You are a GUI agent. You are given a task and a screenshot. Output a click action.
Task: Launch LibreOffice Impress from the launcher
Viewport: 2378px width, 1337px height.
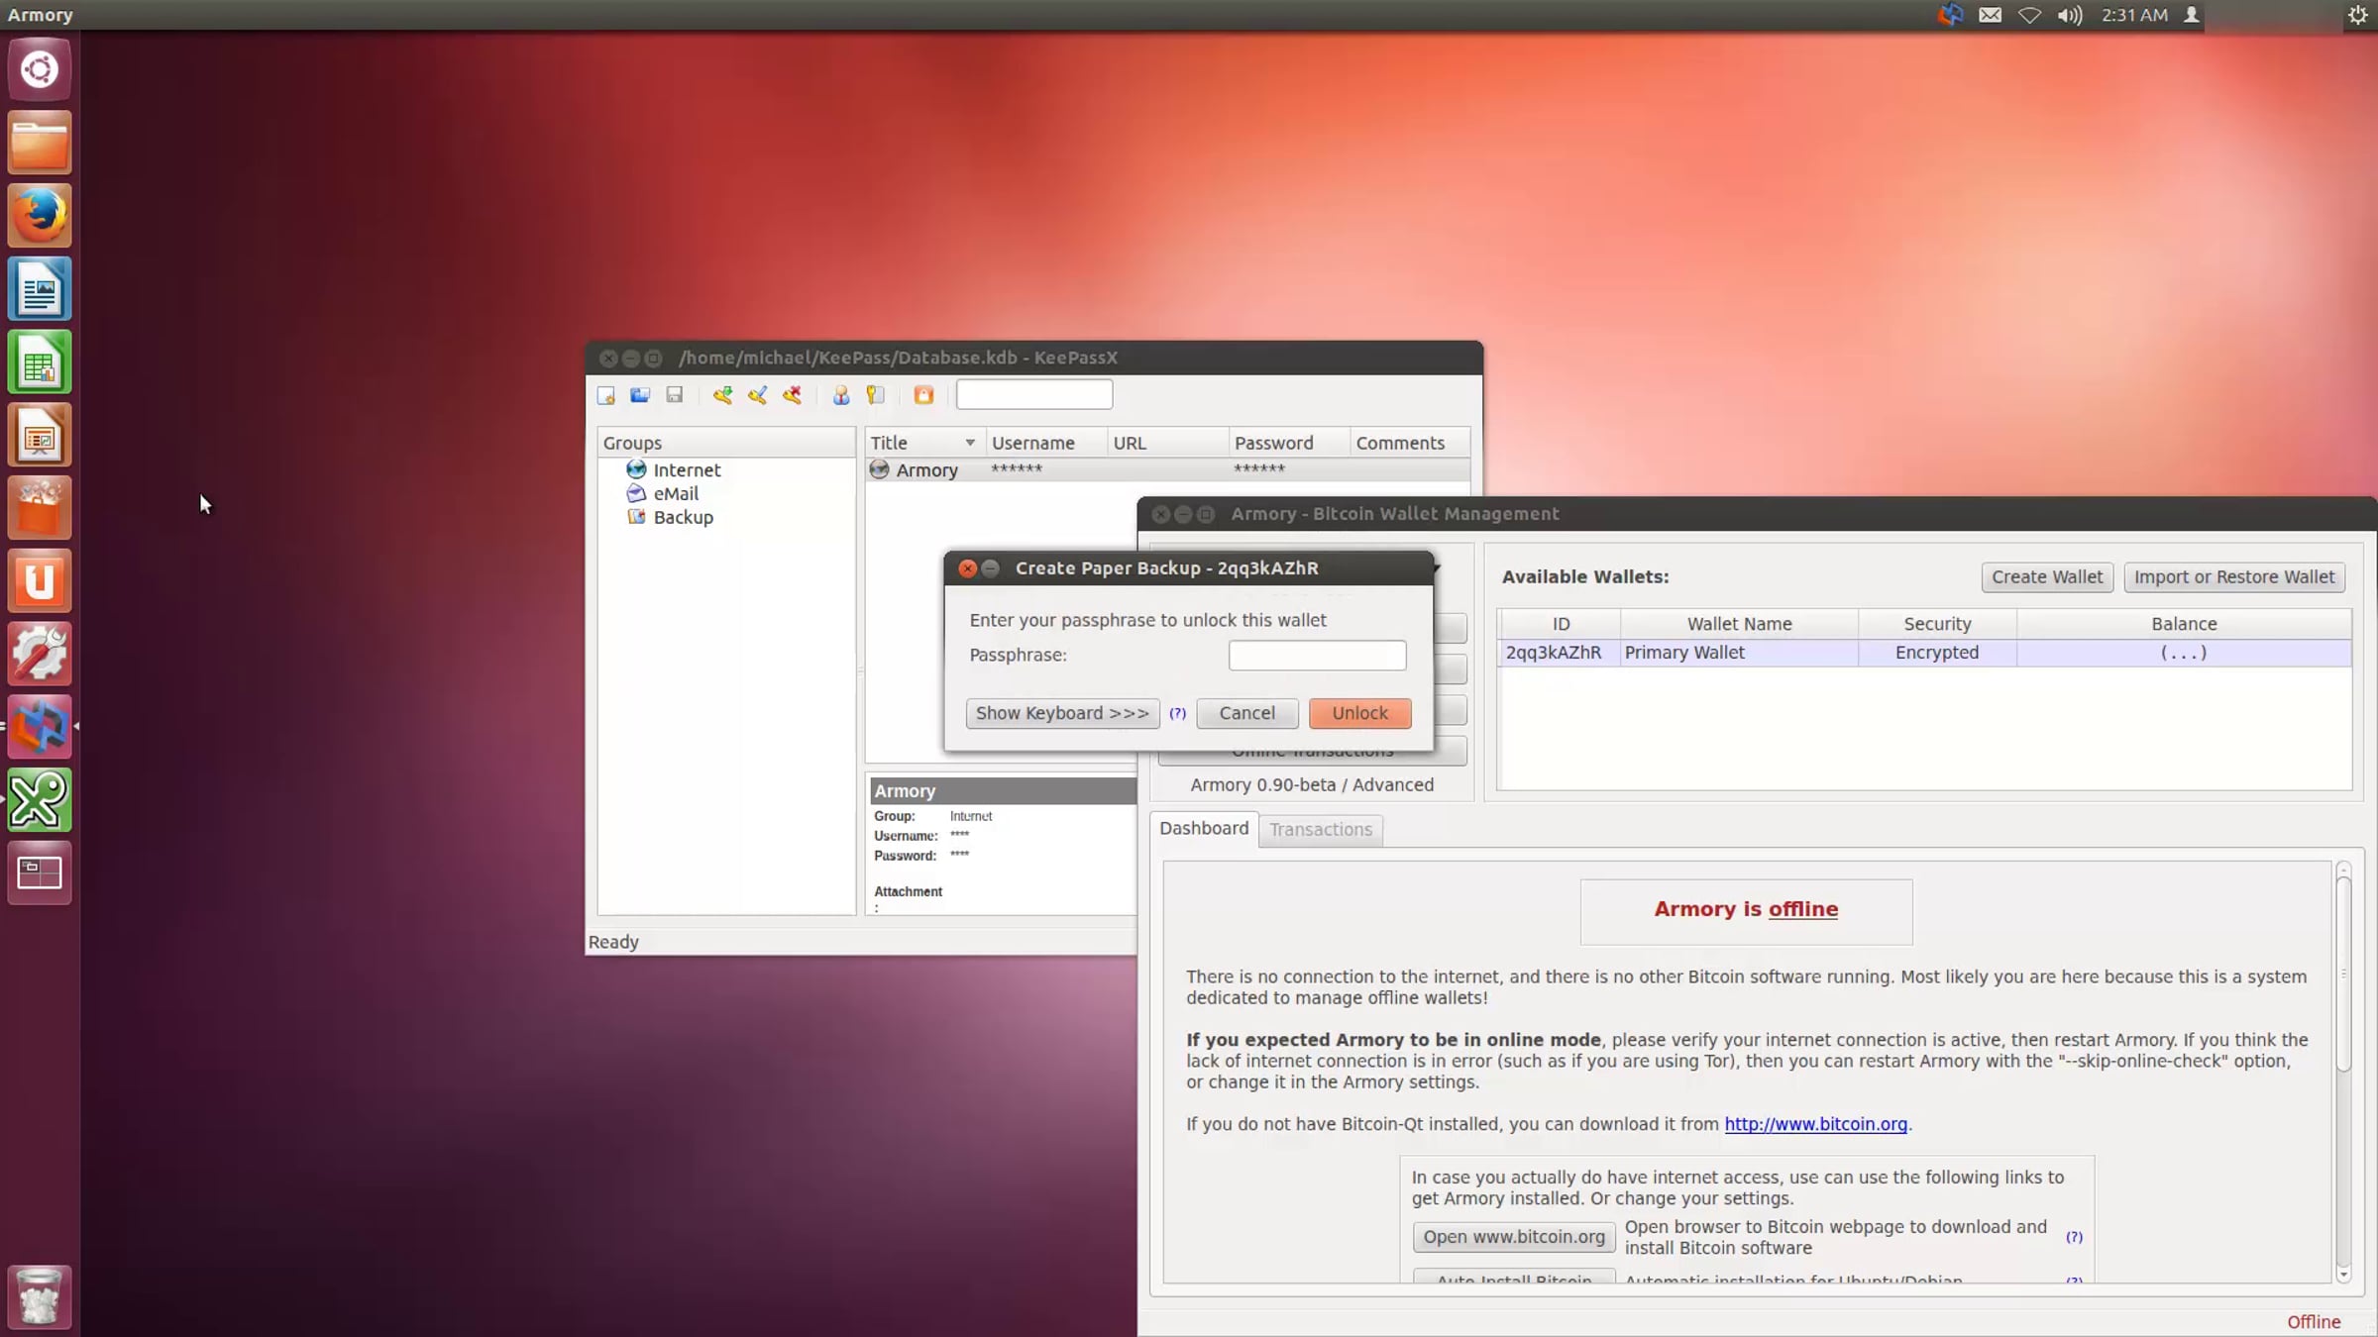[x=40, y=435]
